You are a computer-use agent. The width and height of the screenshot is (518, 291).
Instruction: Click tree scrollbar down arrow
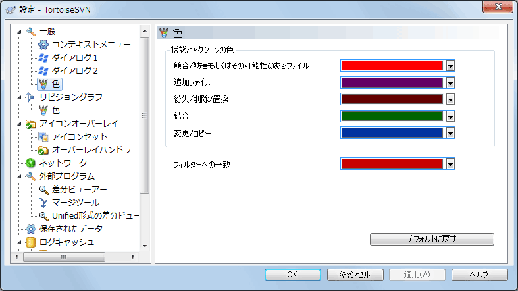[145, 246]
